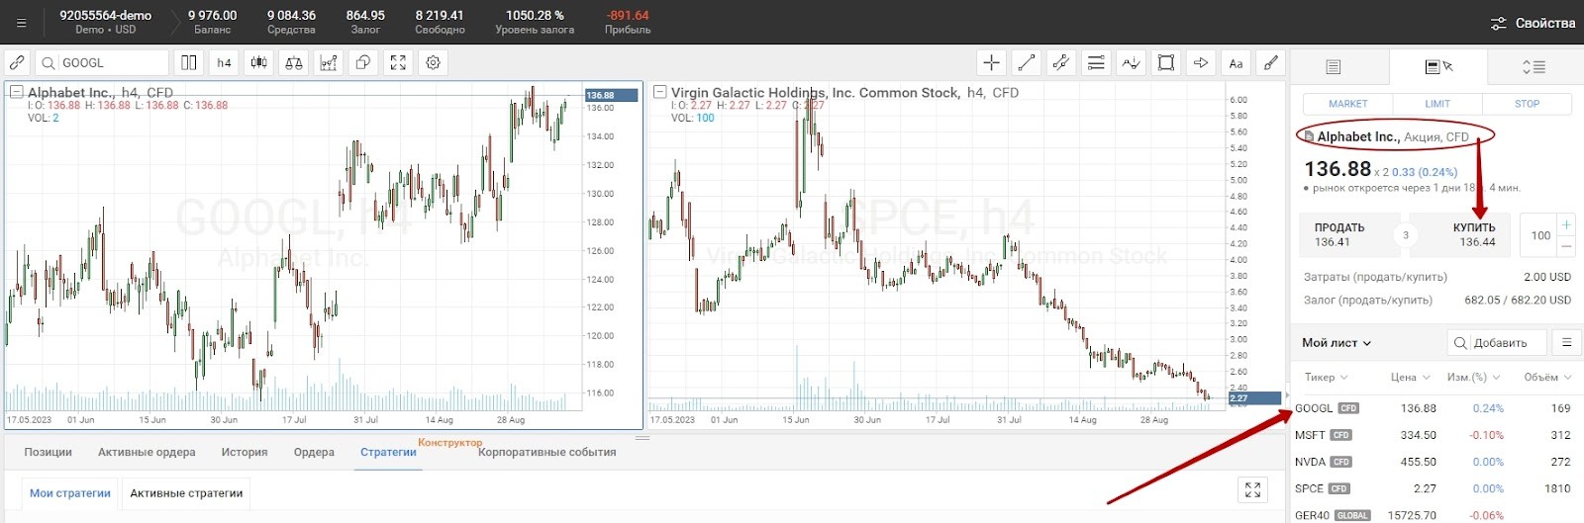Image resolution: width=1584 pixels, height=523 pixels.
Task: Switch order type to LIMIT
Action: click(x=1437, y=104)
